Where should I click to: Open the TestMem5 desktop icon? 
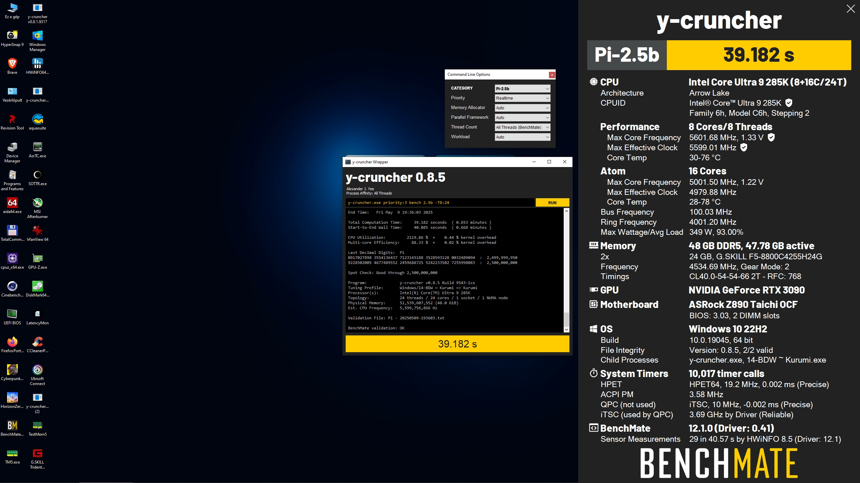[x=37, y=428]
